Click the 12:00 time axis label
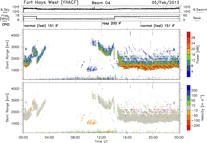This screenshot has height=143, width=207. tap(101, 138)
